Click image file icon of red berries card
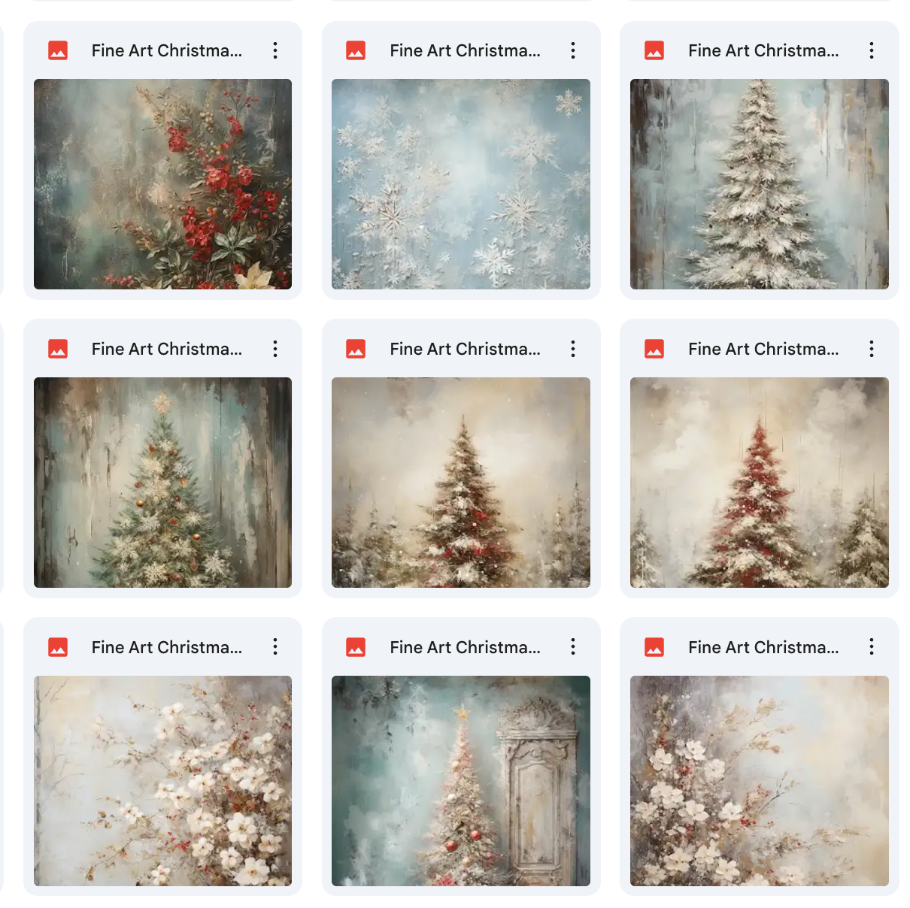The height and width of the screenshot is (908, 910). point(58,50)
